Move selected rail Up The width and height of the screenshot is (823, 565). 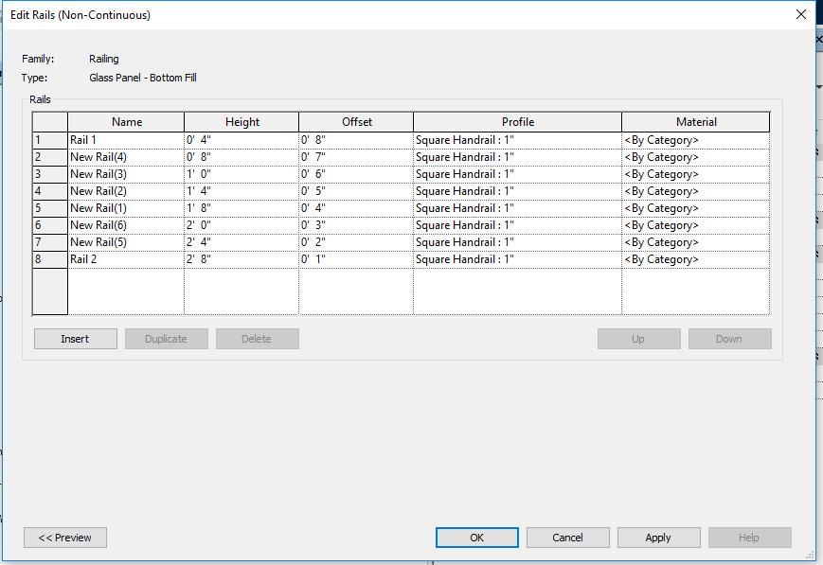(x=638, y=338)
